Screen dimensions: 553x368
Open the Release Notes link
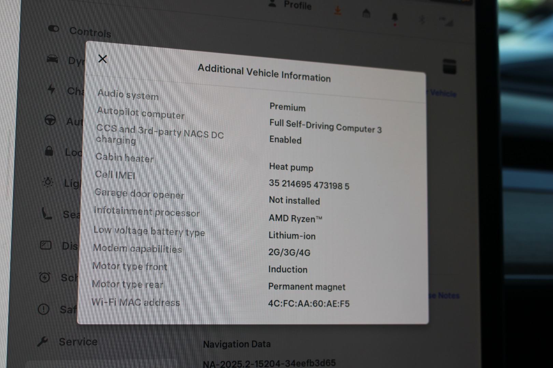pos(444,295)
